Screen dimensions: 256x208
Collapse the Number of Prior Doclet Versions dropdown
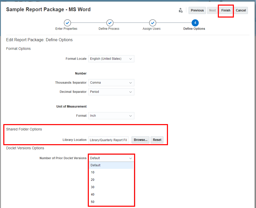tap(111, 158)
